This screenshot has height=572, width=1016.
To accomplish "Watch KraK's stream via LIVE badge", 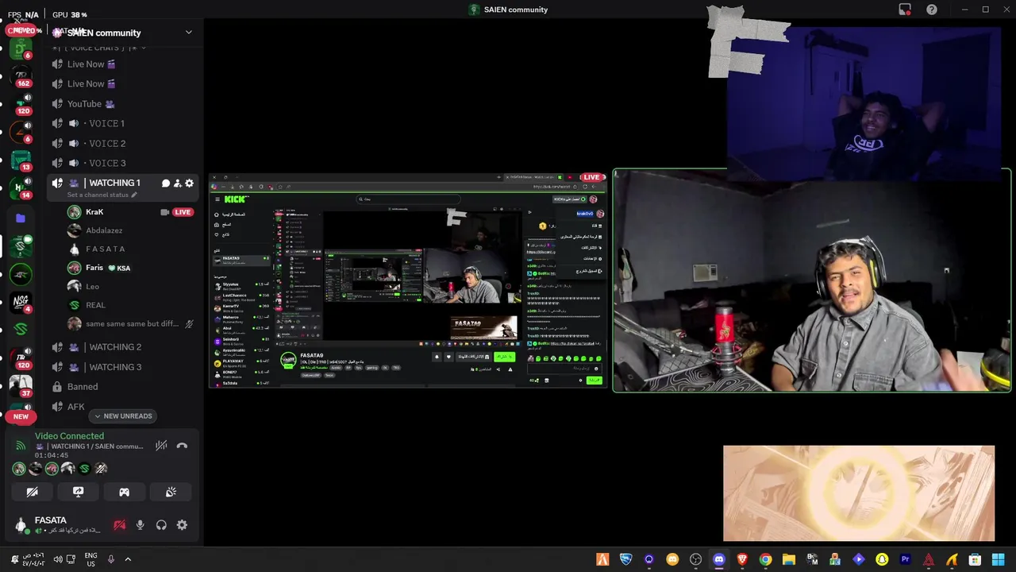I will tap(183, 212).
